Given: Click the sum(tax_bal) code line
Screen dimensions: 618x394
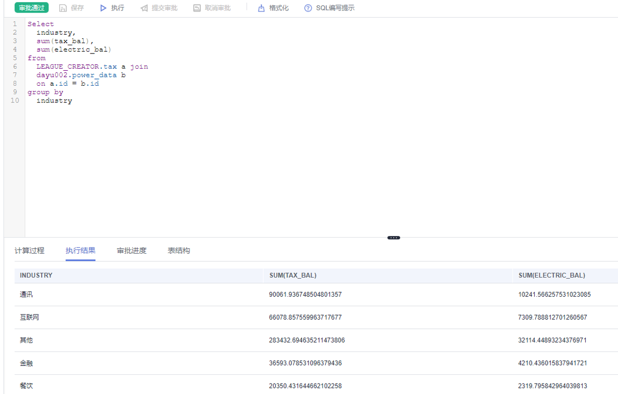Looking at the screenshot, I should pos(65,41).
